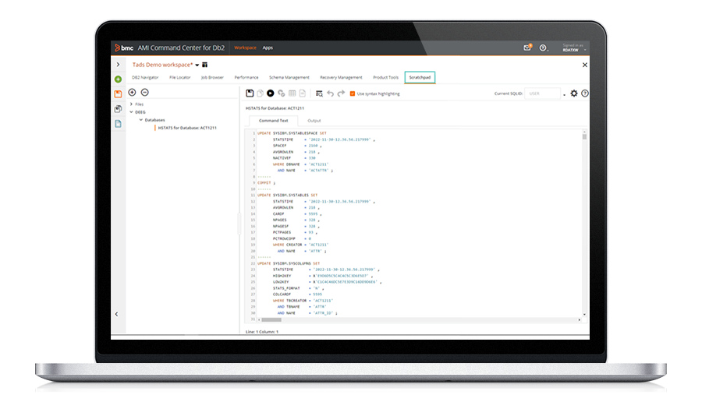Toggle Use syntax highlighting checkbox
This screenshot has width=702, height=402.
353,93
